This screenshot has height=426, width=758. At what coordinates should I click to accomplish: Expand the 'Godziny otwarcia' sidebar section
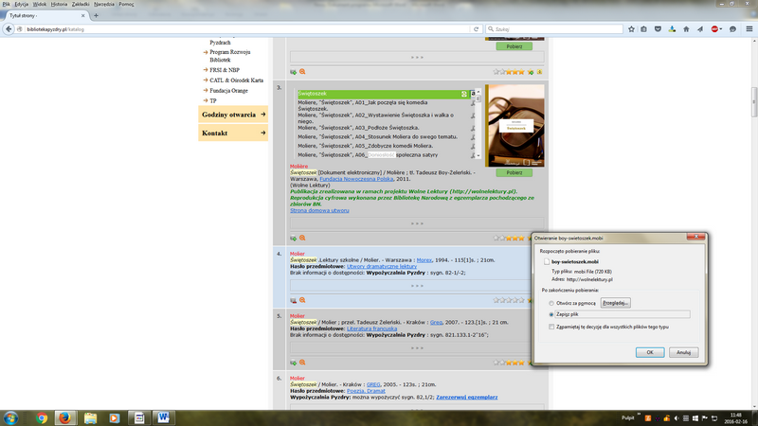[234, 114]
